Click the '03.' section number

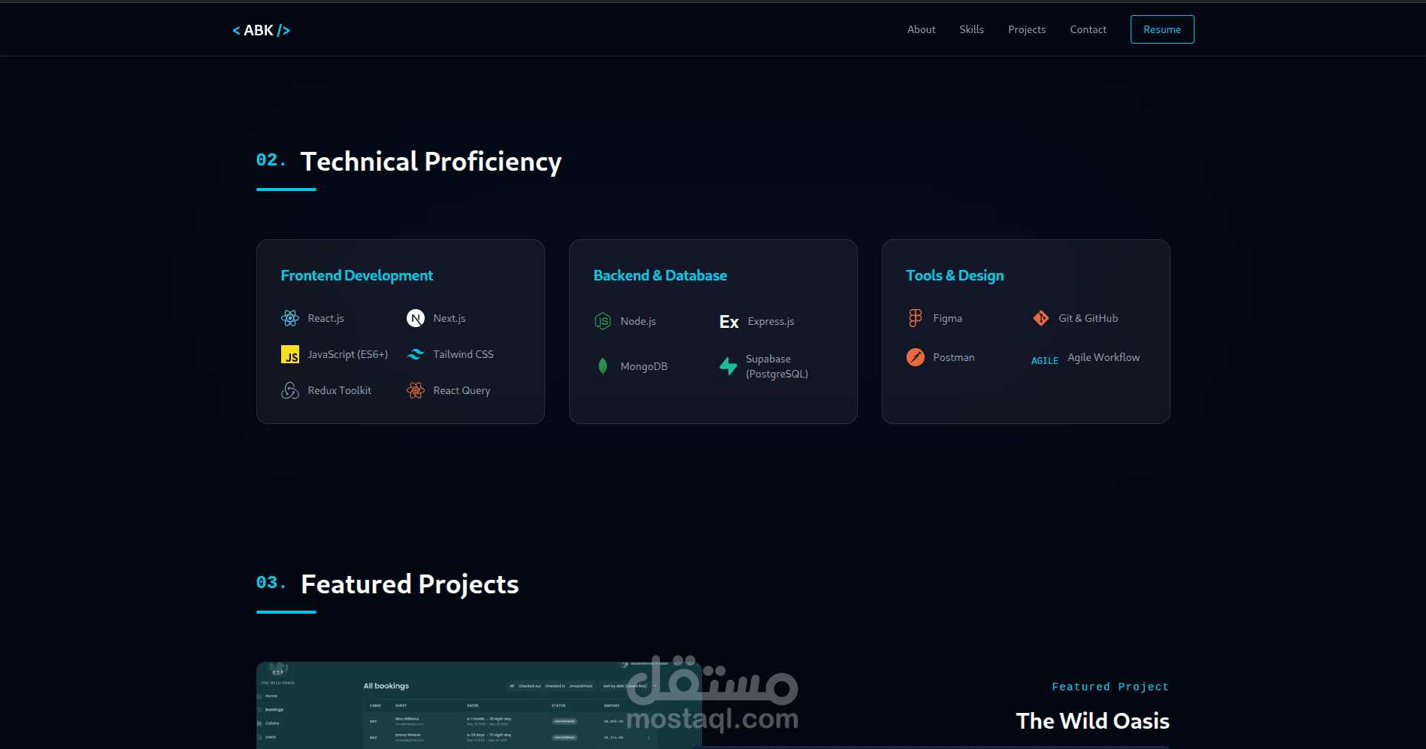tap(271, 582)
